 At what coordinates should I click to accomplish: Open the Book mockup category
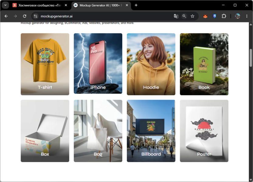tap(204, 64)
